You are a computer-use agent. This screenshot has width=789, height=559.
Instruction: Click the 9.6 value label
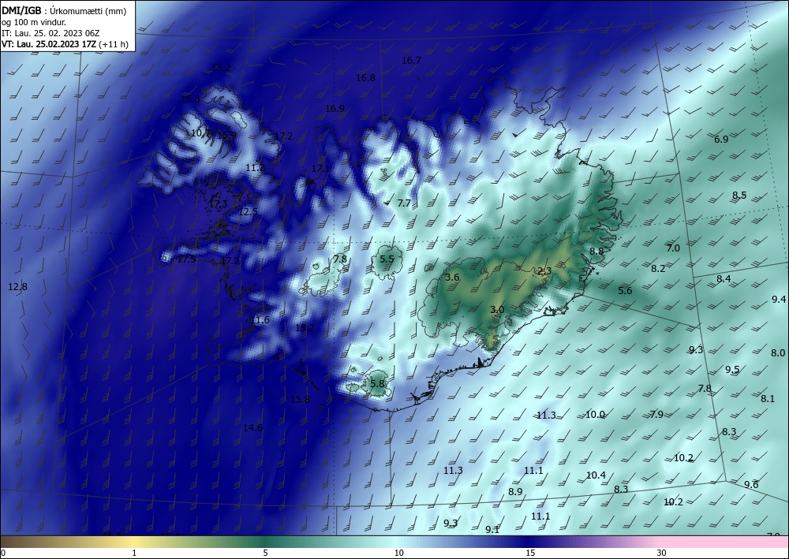(751, 485)
